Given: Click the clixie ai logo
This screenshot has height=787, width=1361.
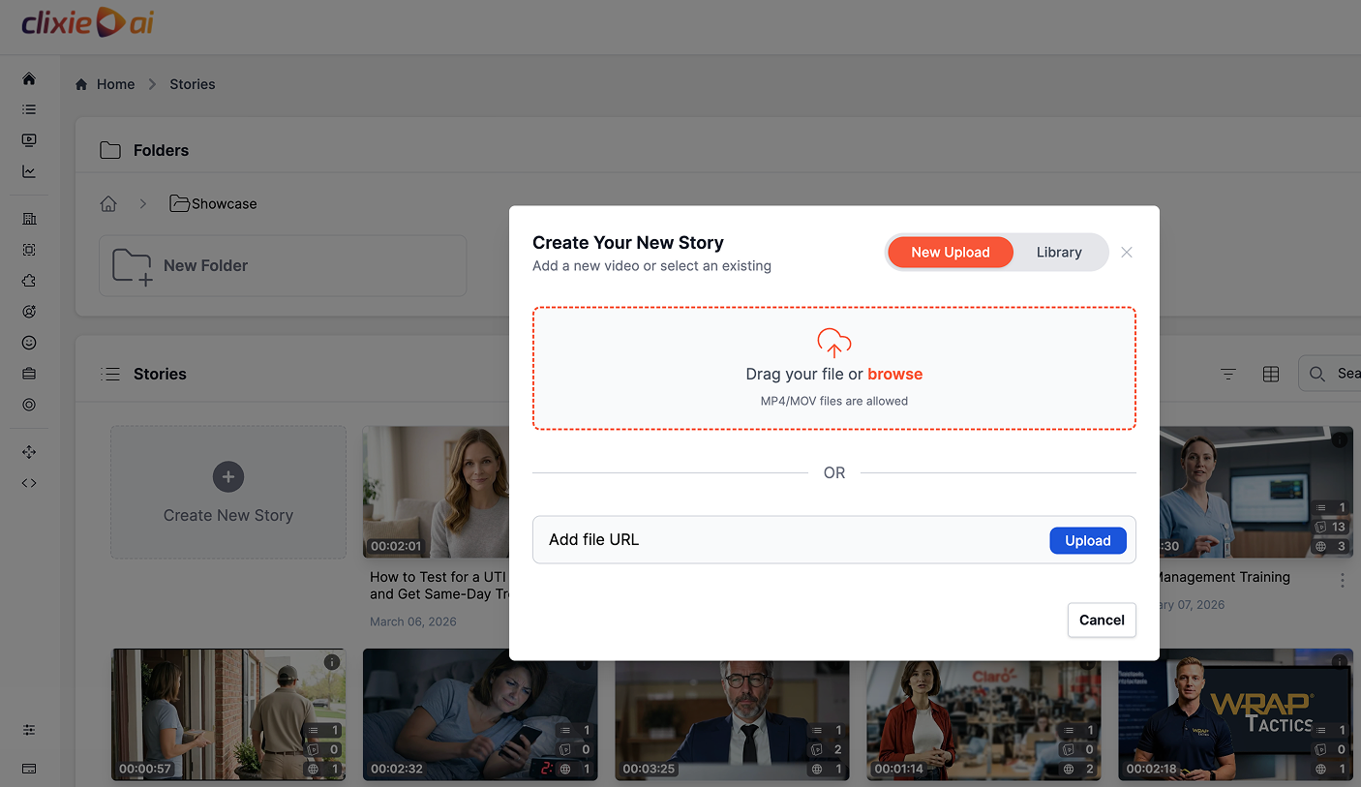Looking at the screenshot, I should 88,22.
